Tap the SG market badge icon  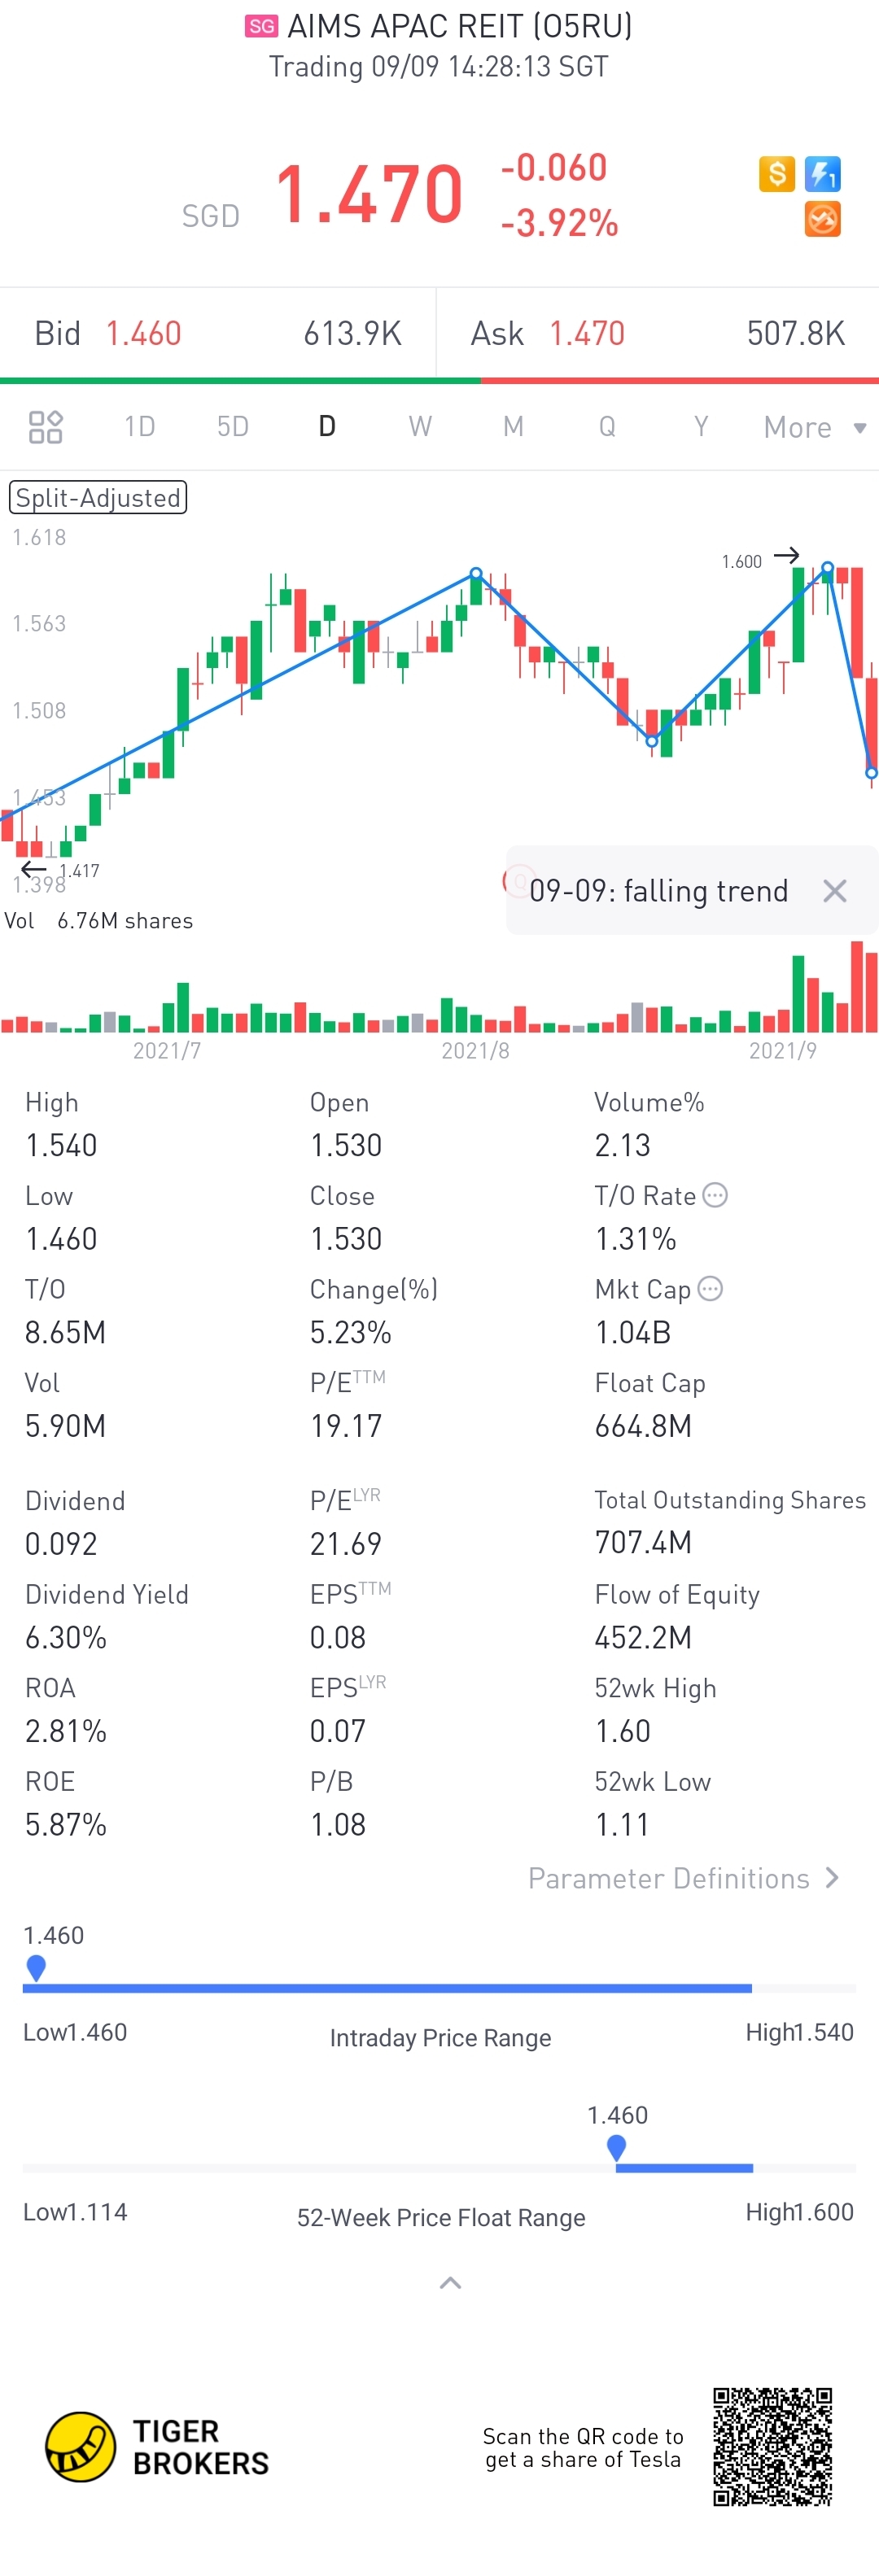tap(261, 26)
